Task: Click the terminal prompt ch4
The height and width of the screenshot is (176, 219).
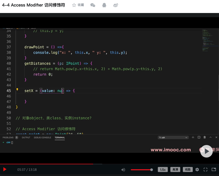Action: [8, 142]
